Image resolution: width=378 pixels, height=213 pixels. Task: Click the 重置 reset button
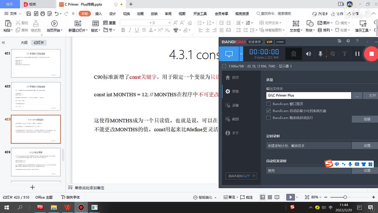click(109, 23)
